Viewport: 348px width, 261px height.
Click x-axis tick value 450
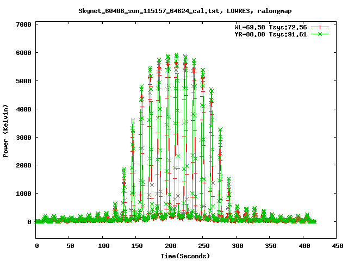coord(338,246)
